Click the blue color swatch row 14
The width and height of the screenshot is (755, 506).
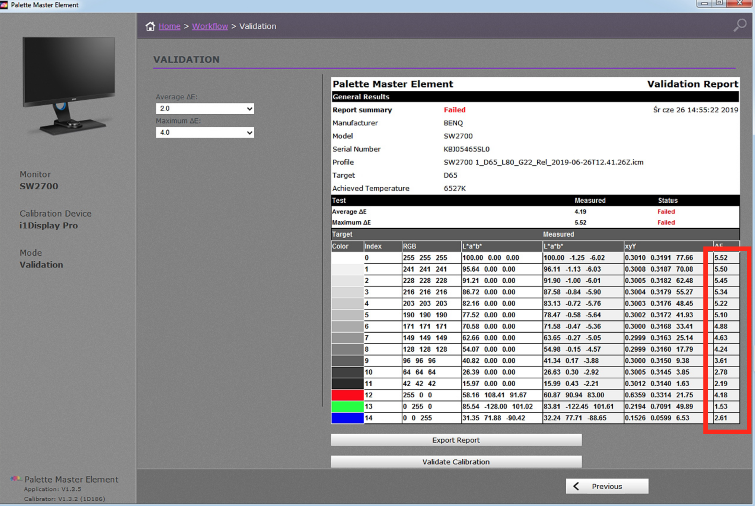[x=347, y=418]
